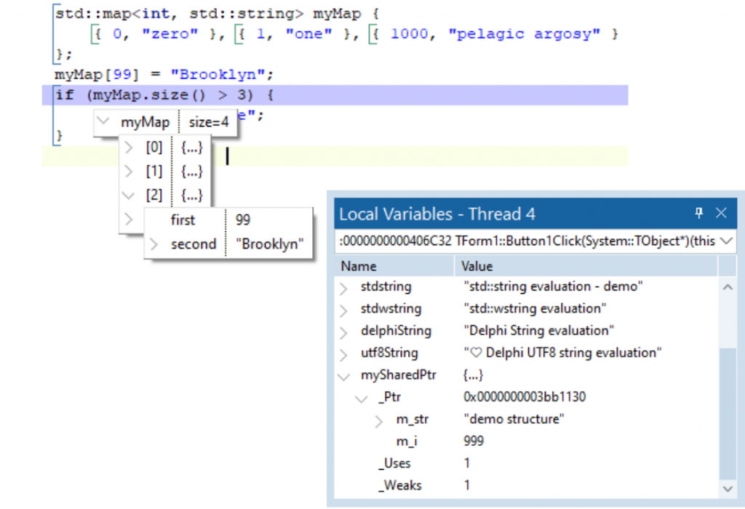Click the "demo structure" value
This screenshot has height=509, width=745.
click(514, 419)
